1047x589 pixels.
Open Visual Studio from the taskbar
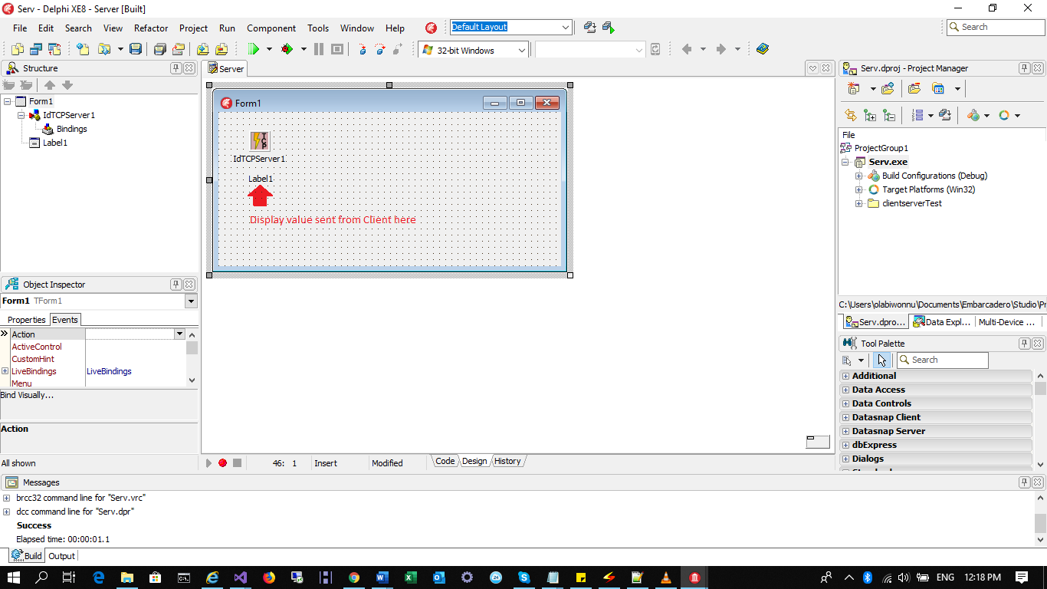point(241,577)
